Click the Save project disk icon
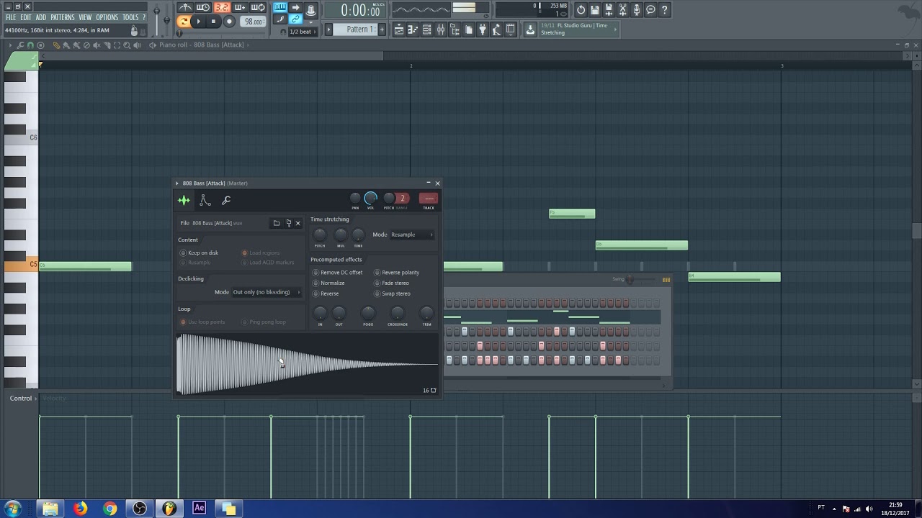922x518 pixels. 594,10
